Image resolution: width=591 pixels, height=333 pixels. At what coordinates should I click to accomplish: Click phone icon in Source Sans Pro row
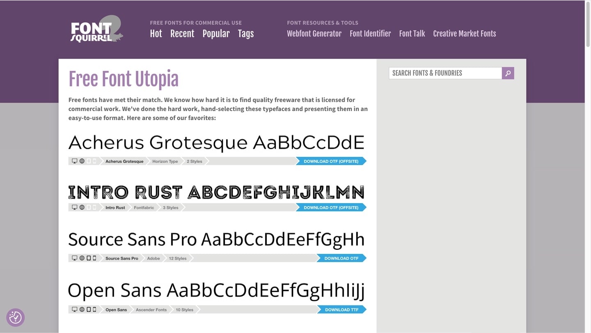tap(94, 258)
